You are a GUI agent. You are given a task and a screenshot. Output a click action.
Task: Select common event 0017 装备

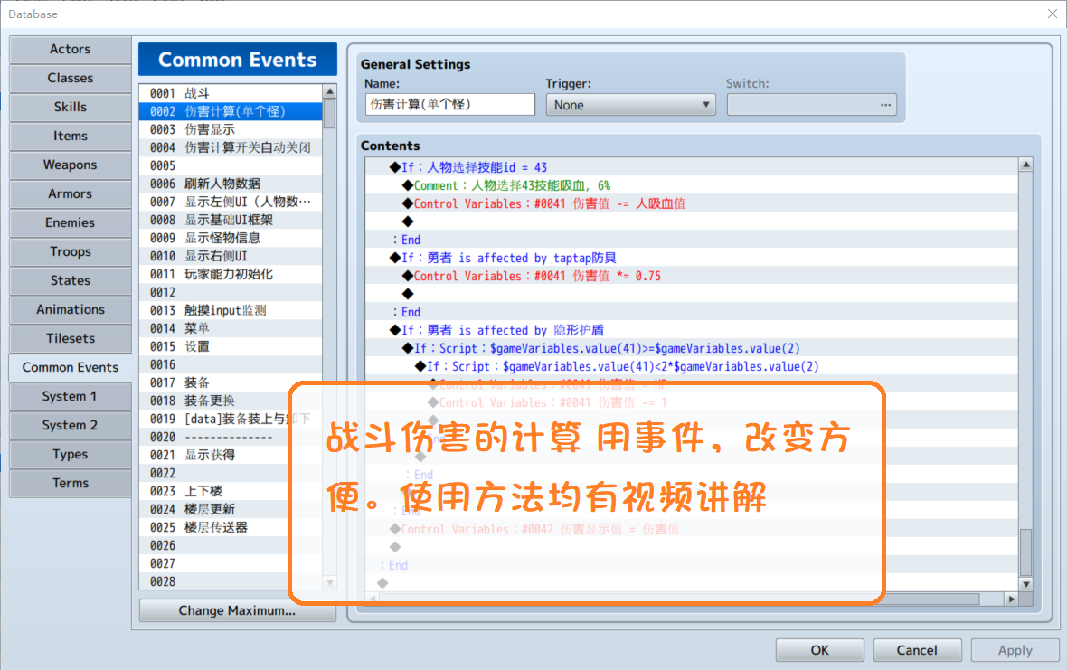[231, 383]
